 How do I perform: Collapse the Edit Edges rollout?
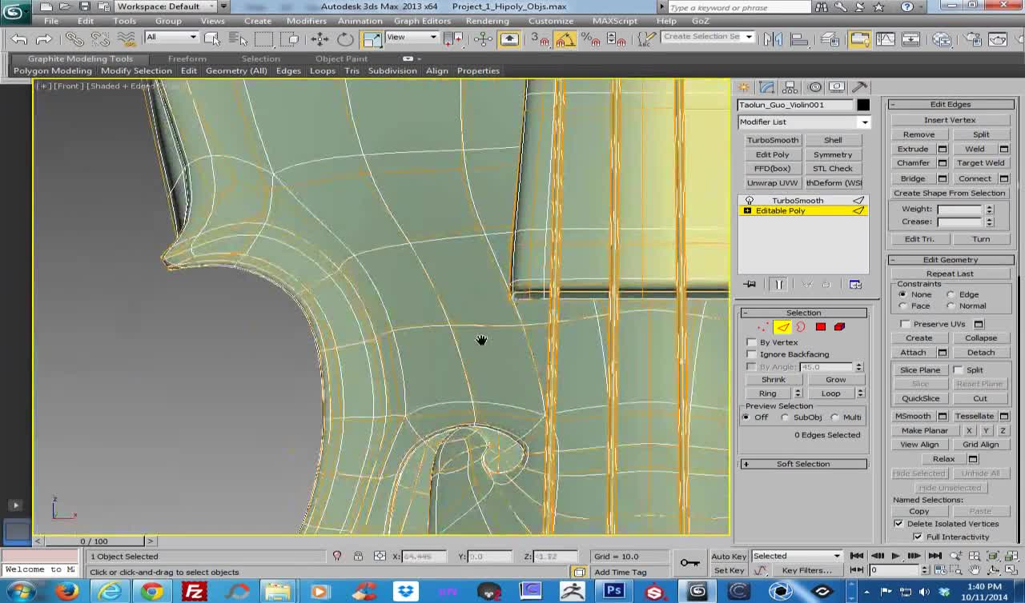[x=951, y=105]
